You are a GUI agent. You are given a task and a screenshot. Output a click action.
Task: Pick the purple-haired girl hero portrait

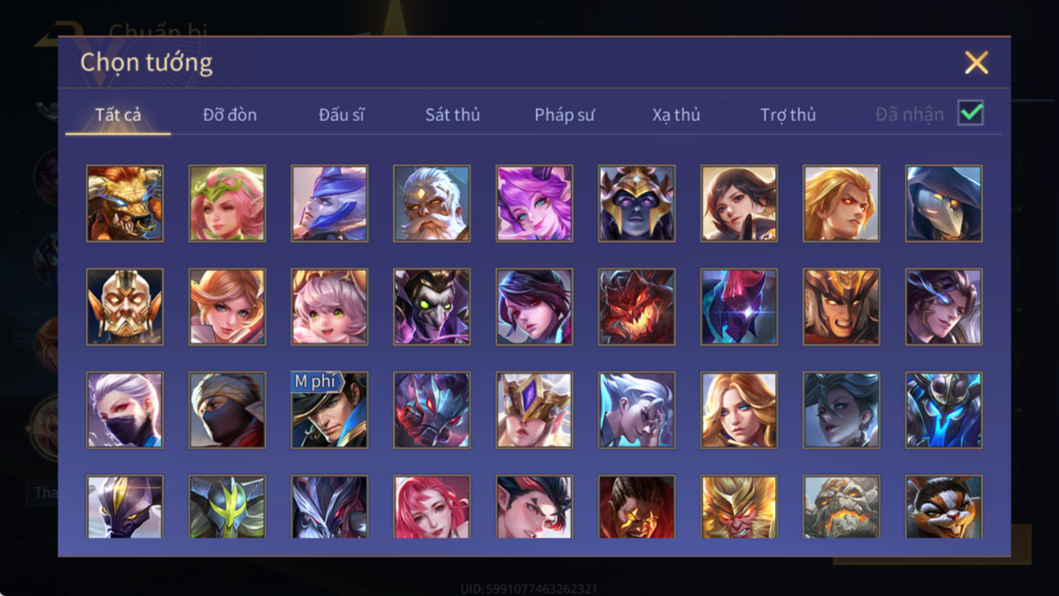535,203
